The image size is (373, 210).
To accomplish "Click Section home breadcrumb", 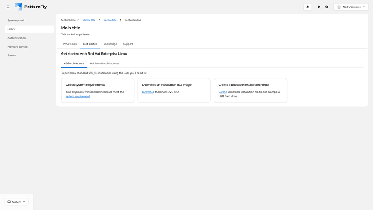I will coord(68,20).
